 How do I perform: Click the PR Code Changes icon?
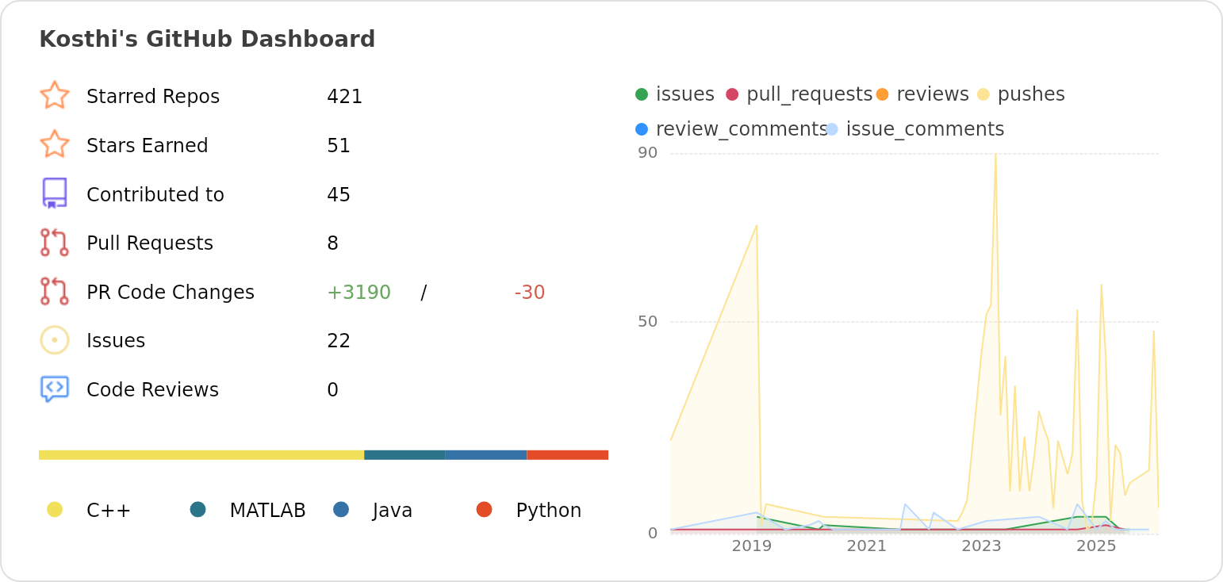(55, 292)
